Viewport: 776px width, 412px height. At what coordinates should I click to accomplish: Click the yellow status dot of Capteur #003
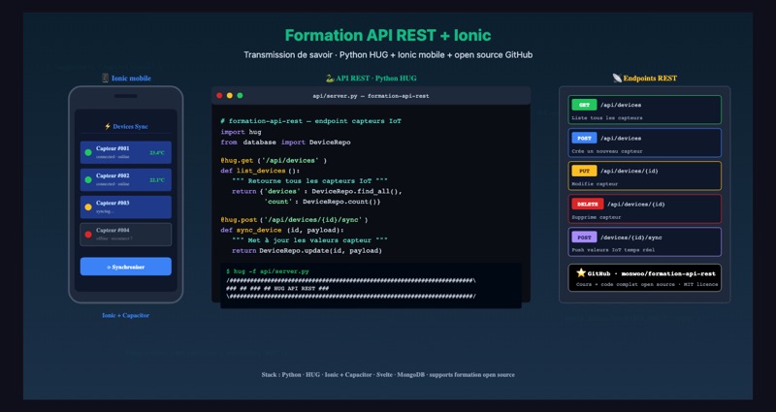pyautogui.click(x=88, y=207)
